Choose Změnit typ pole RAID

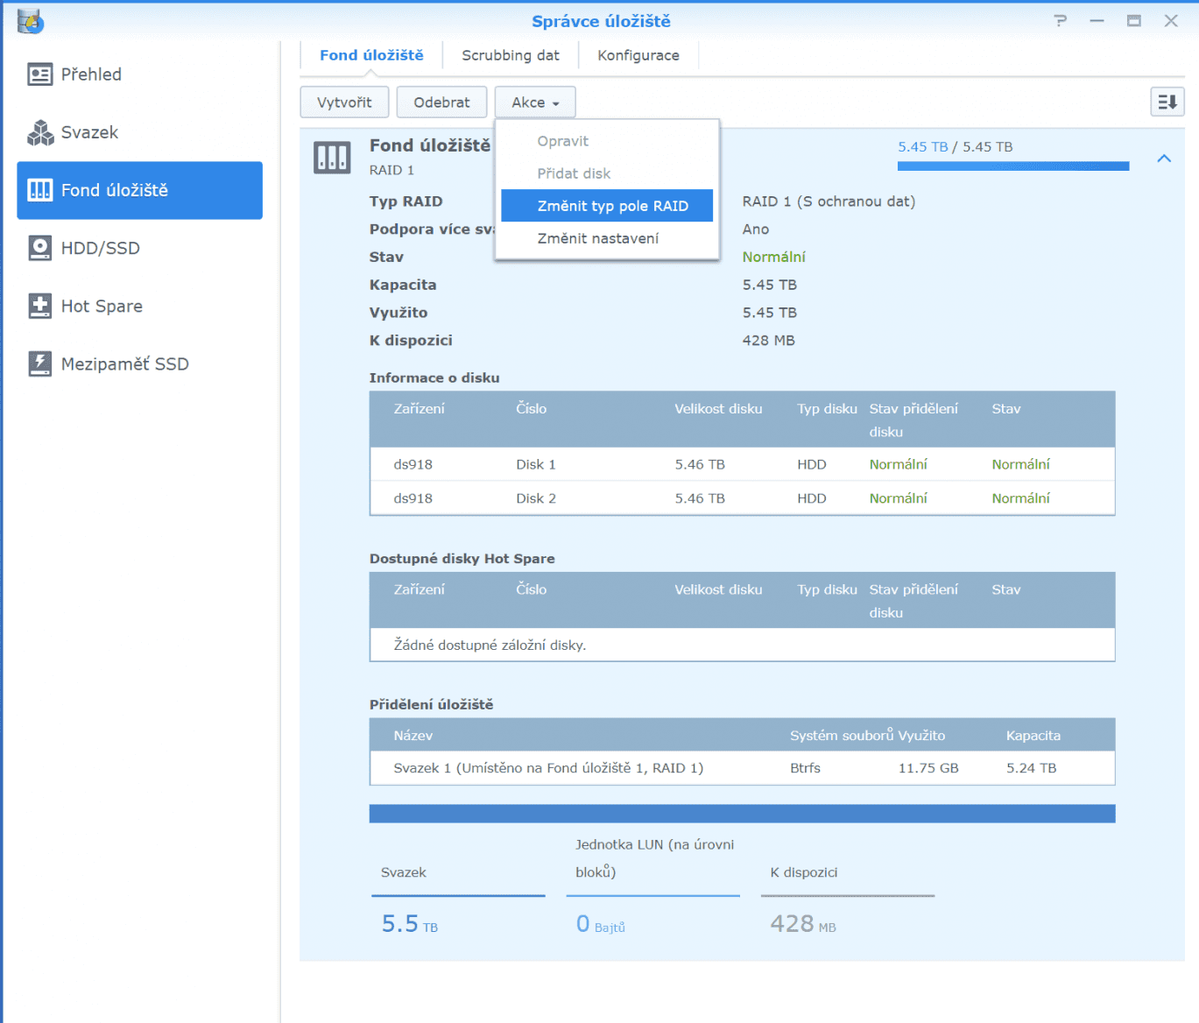pyautogui.click(x=607, y=206)
